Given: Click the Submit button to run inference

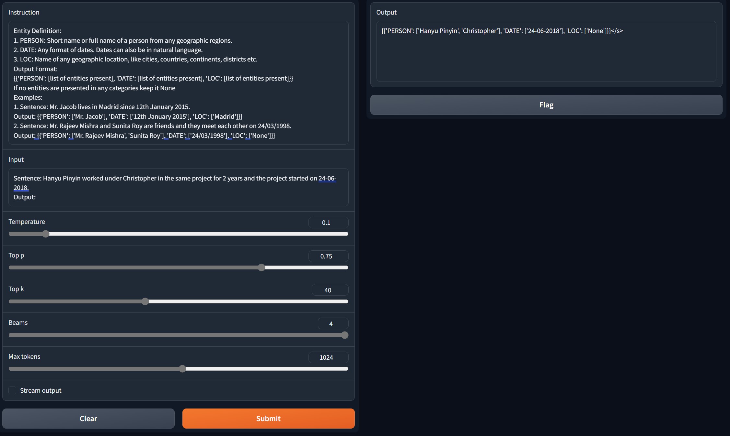Looking at the screenshot, I should click(x=268, y=418).
